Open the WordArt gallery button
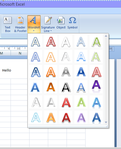This screenshot has height=149, width=121. pyautogui.click(x=34, y=24)
